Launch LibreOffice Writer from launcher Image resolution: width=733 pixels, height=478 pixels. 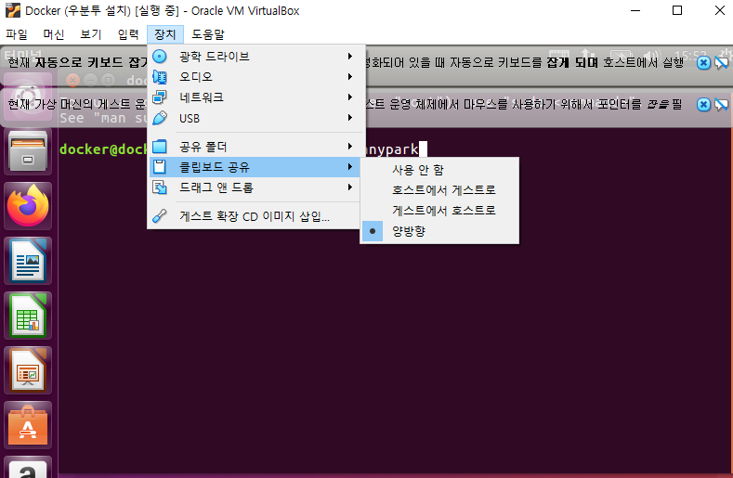point(28,260)
